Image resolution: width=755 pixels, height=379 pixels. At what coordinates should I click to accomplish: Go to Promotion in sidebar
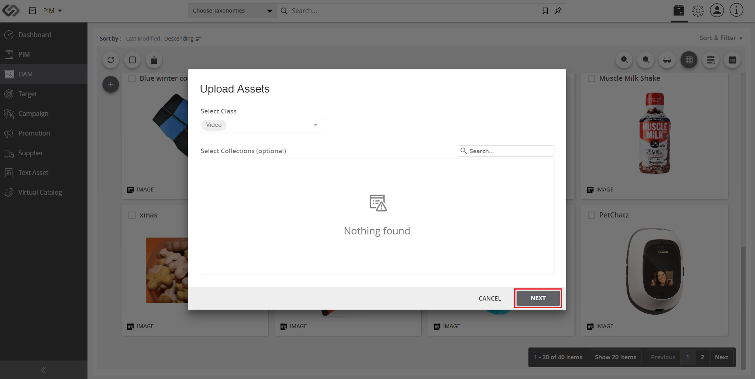tap(44, 133)
